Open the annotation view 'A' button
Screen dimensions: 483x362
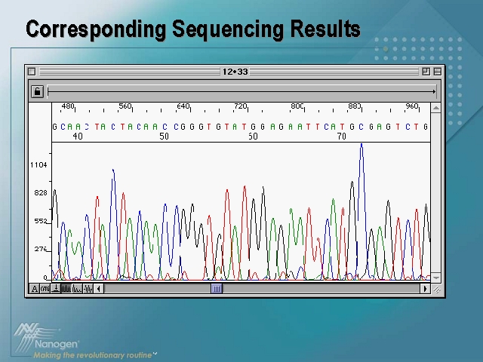tap(35, 288)
